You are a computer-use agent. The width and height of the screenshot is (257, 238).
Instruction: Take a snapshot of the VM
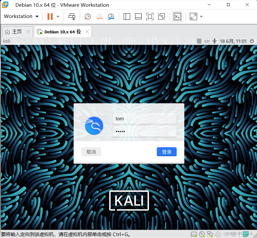coord(88,16)
